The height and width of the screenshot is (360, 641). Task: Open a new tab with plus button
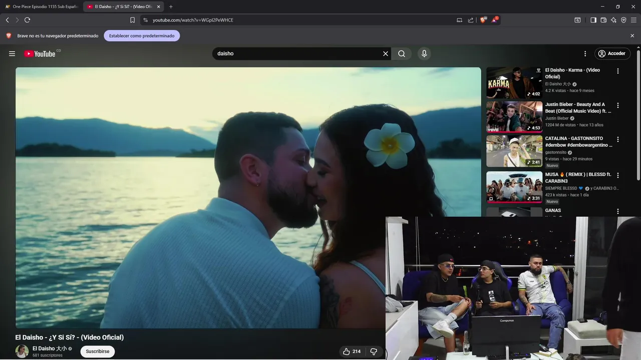pyautogui.click(x=171, y=6)
